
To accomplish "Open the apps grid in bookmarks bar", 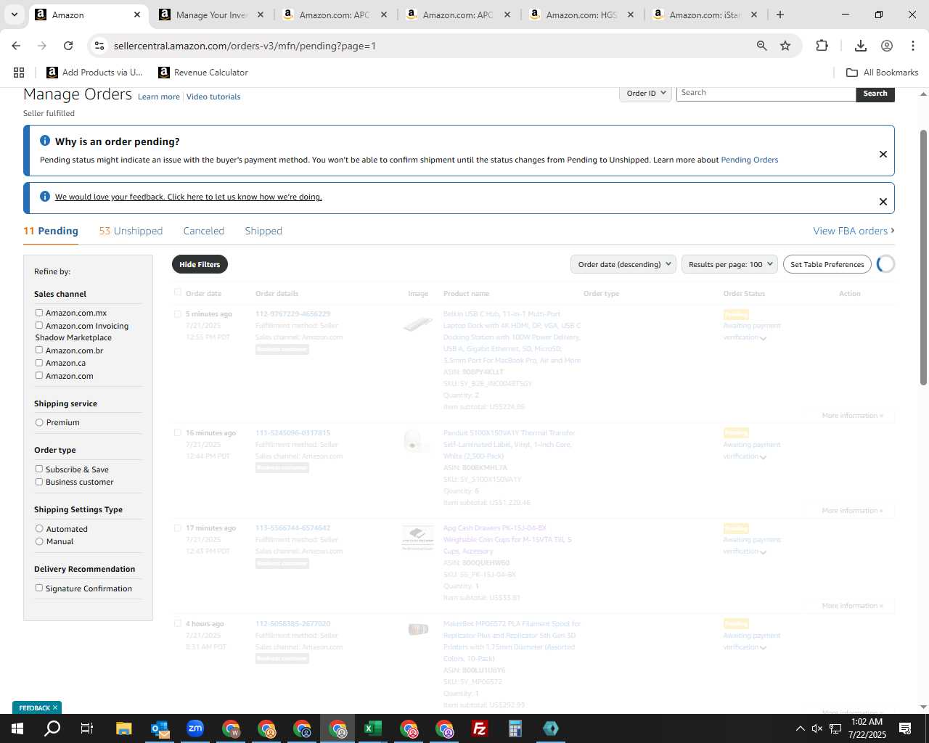I will (19, 73).
